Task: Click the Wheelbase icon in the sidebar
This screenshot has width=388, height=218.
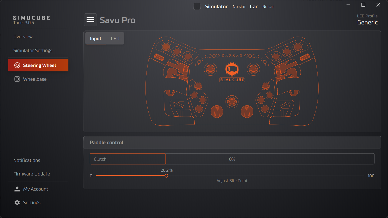Action: [17, 79]
